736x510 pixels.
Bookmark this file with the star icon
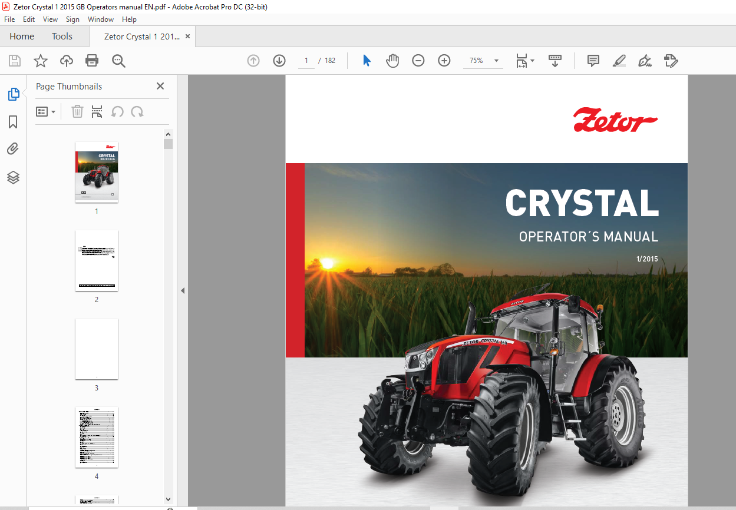(x=40, y=61)
